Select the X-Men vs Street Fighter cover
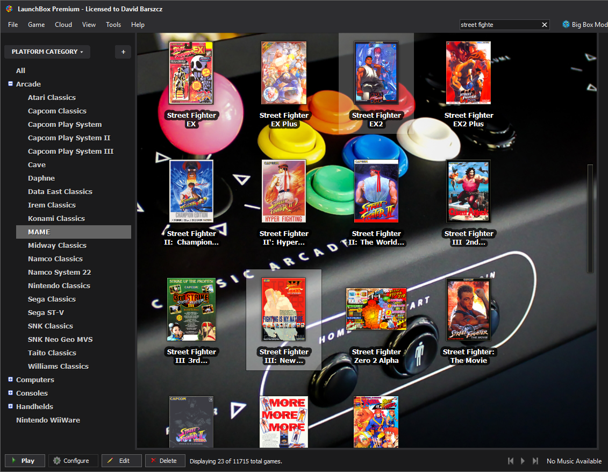The width and height of the screenshot is (608, 472). (x=376, y=422)
